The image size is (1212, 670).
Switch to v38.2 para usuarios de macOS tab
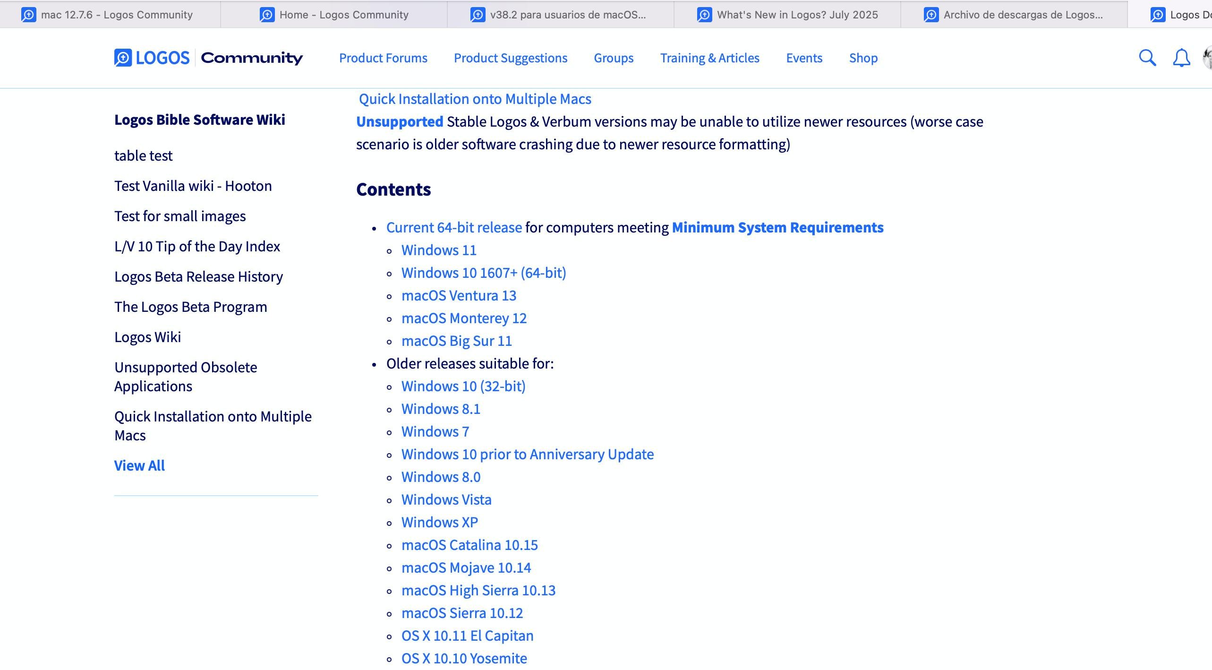point(561,15)
